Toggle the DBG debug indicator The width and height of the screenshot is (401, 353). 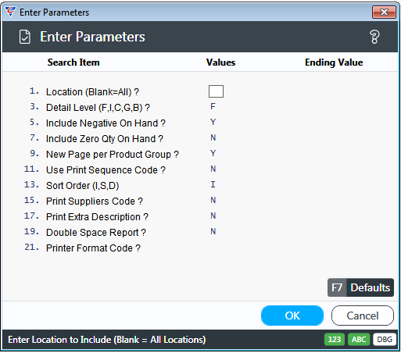coord(385,340)
